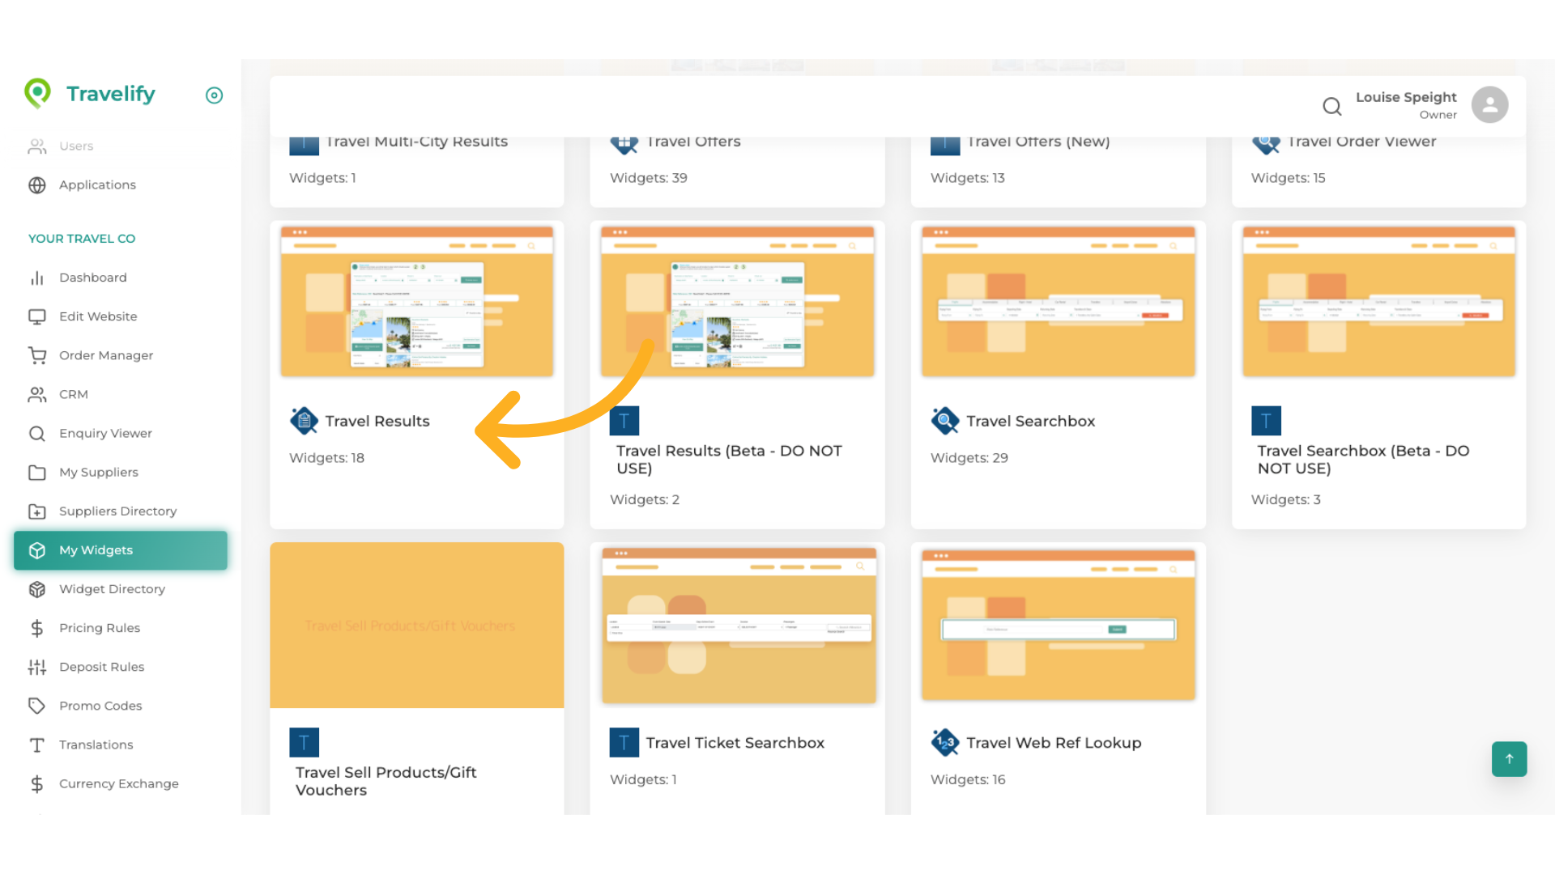Viewport: 1555px width, 874px height.
Task: Click the scroll-to-top arrow button
Action: coord(1509,759)
